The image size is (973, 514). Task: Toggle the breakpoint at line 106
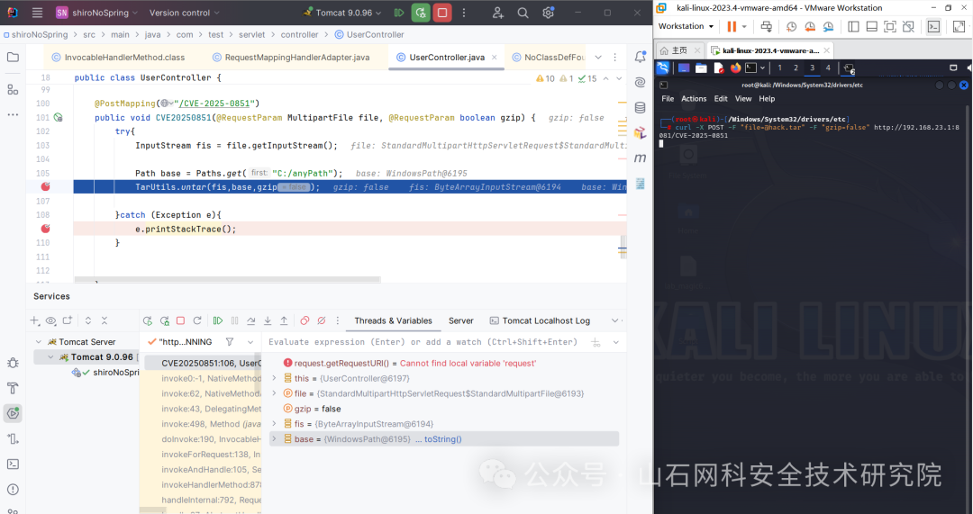(x=45, y=186)
